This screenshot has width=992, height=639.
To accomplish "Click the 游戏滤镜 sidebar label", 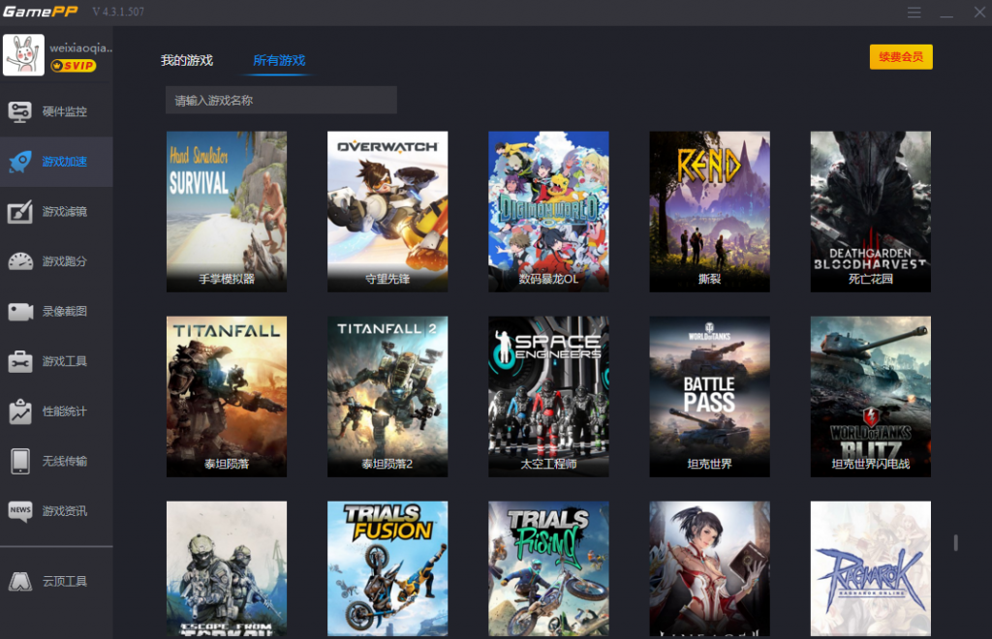I will tap(65, 212).
